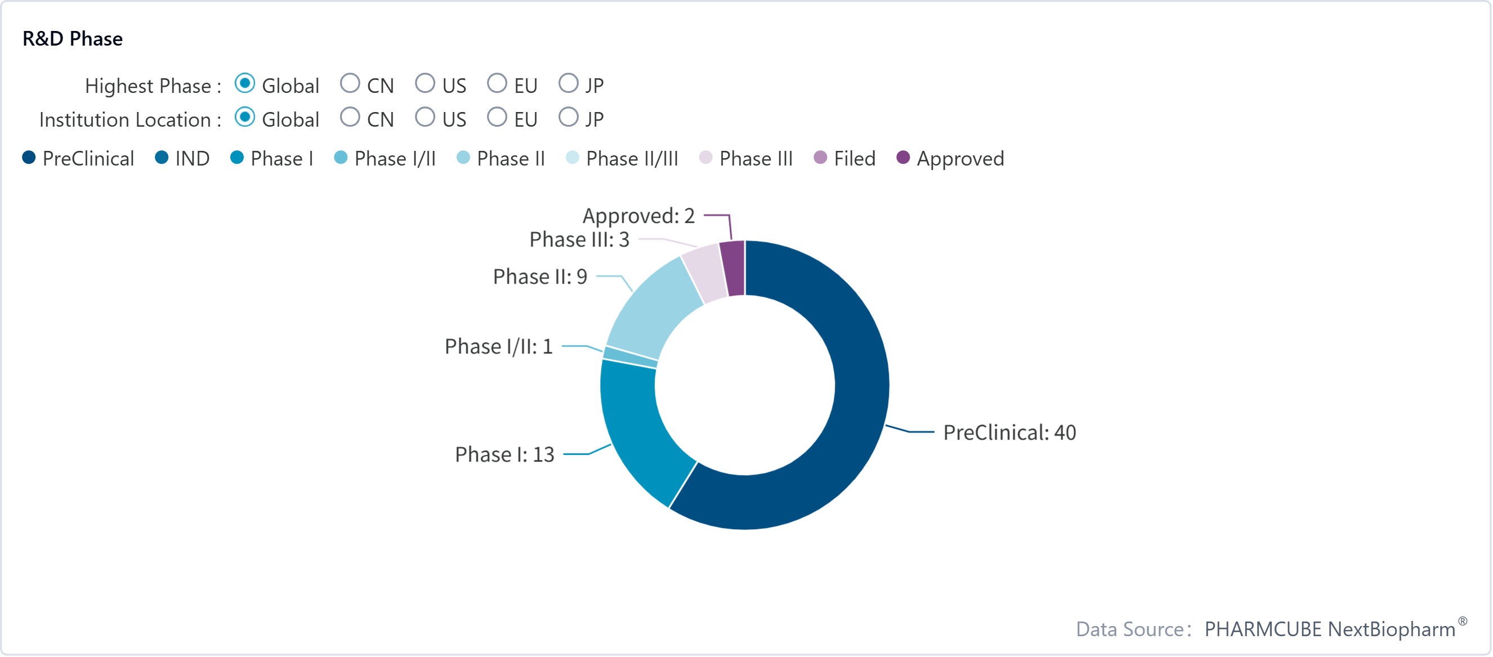Select US radio for Highest Phase

pyautogui.click(x=425, y=84)
